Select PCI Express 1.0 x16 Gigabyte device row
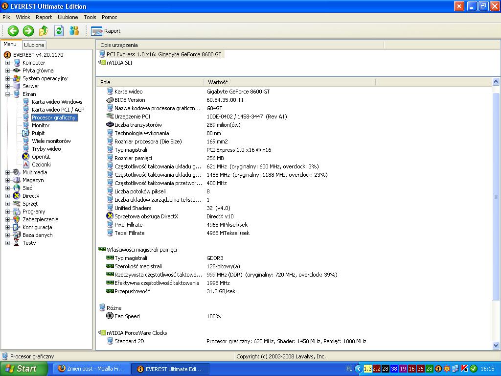Viewport: 501px width, 376px height. [x=160, y=54]
